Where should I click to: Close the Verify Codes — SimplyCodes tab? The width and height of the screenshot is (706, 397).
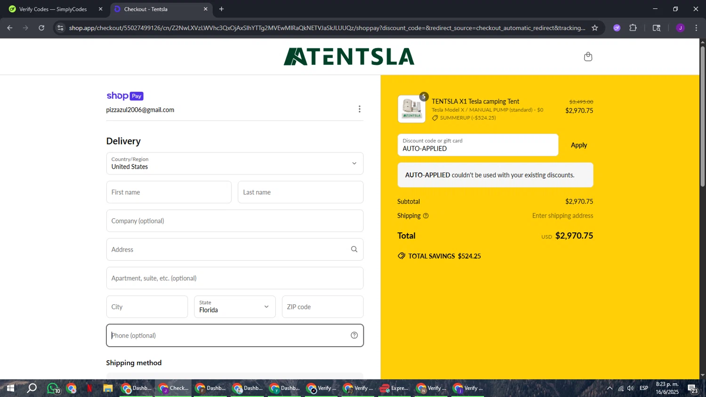[x=100, y=9]
